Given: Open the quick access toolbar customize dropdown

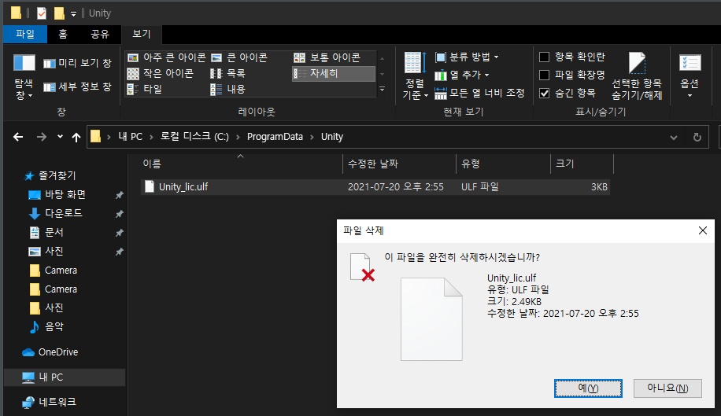Looking at the screenshot, I should click(73, 14).
